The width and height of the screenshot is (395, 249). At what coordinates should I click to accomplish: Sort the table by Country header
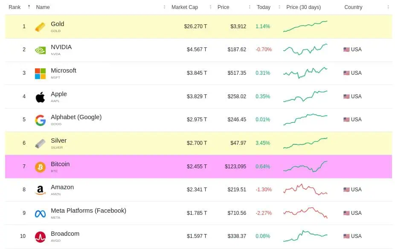click(x=353, y=7)
